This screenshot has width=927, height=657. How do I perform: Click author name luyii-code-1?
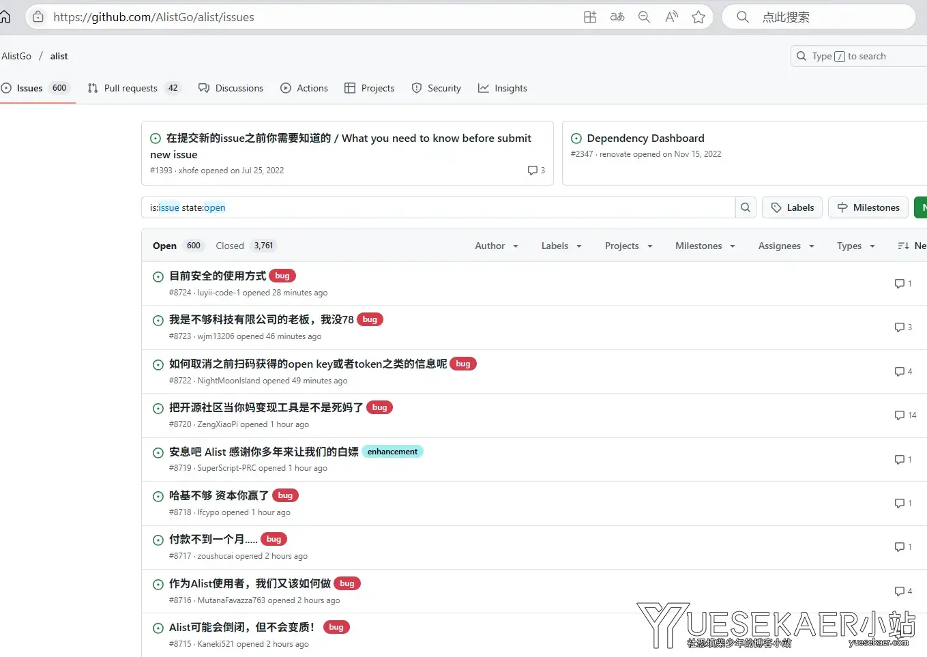pos(218,293)
